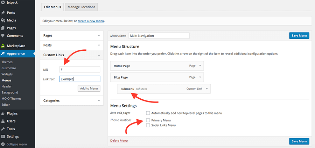Open the Editor submenu item
The width and height of the screenshot is (315, 148).
[6, 105]
